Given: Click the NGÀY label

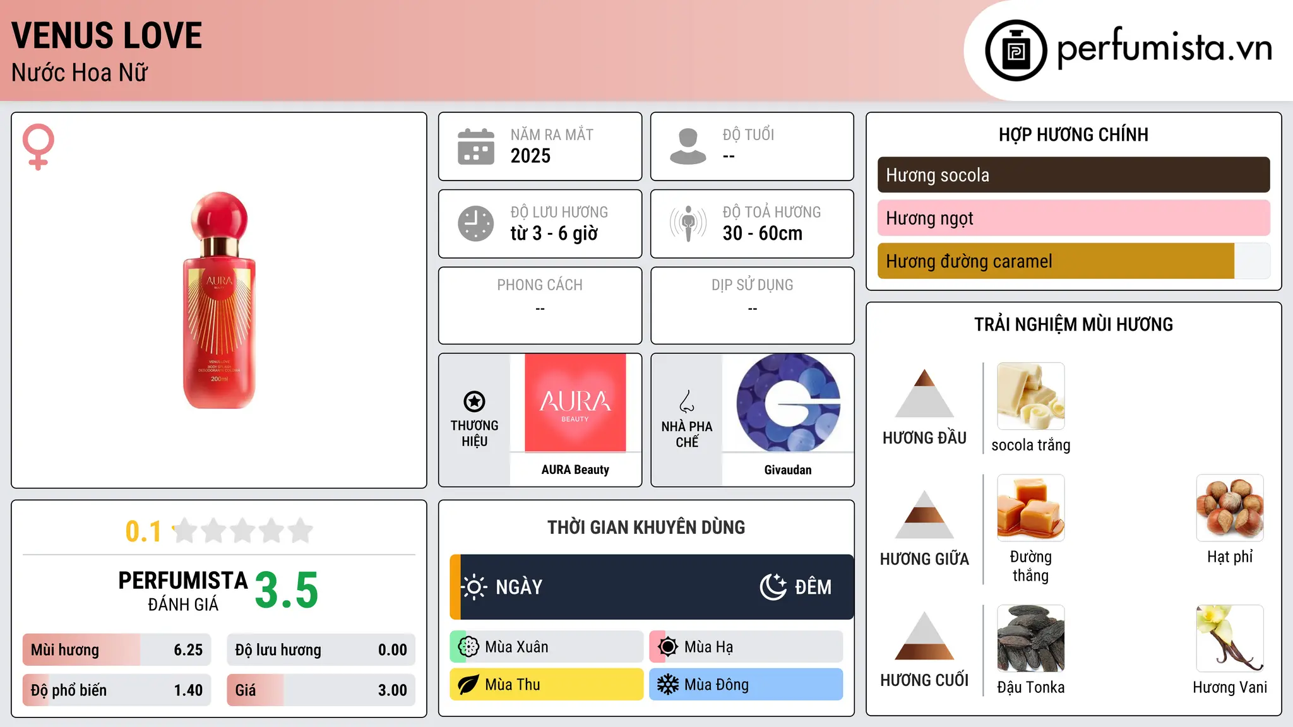Looking at the screenshot, I should [519, 587].
